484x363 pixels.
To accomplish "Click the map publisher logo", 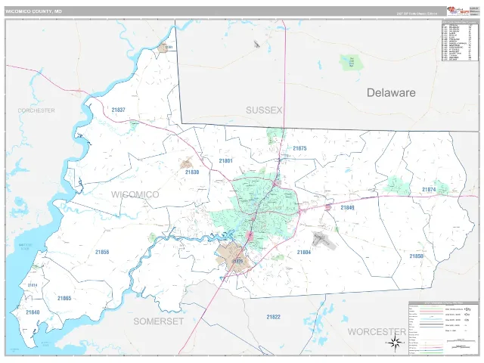I will tap(458, 11).
